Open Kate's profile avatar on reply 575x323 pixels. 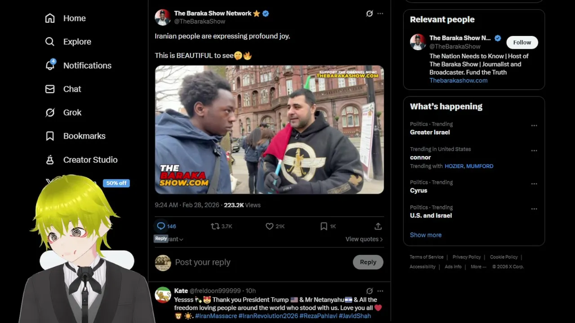163,295
